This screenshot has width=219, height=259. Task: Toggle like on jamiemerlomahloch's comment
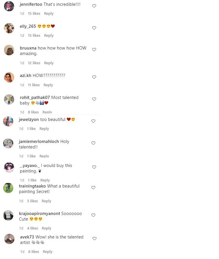[x=93, y=143]
